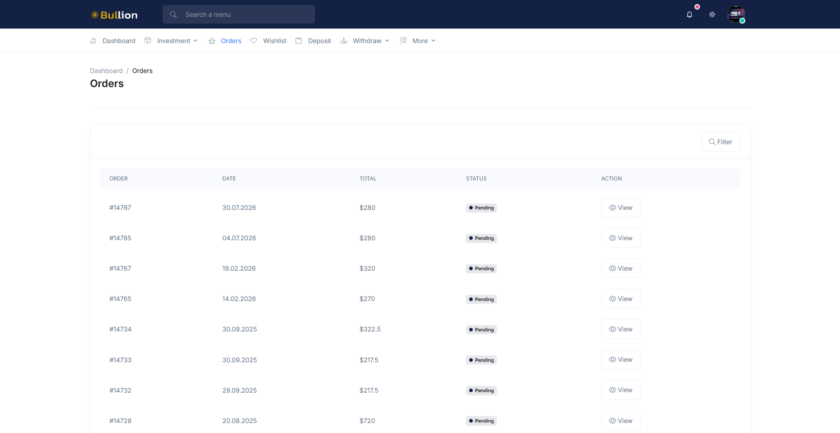Click Pending badge for order #14734
Image resolution: width=840 pixels, height=433 pixels.
[481, 330]
